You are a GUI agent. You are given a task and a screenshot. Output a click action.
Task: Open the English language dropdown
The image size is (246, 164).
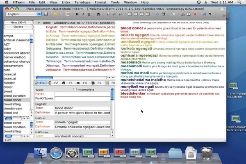click(24, 14)
